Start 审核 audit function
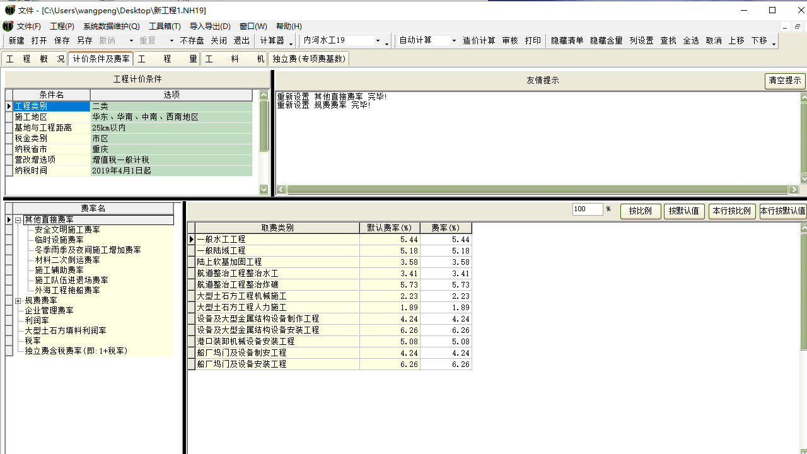This screenshot has width=807, height=454. [509, 41]
